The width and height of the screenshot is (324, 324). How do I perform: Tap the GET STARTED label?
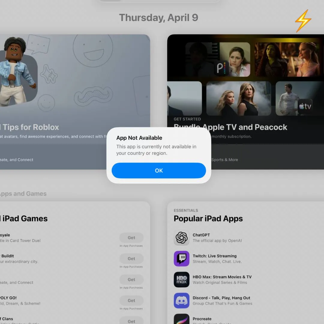click(x=187, y=119)
